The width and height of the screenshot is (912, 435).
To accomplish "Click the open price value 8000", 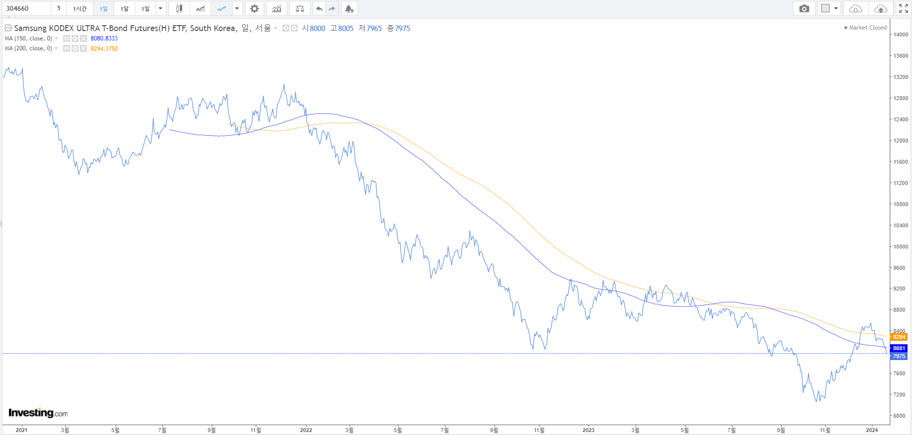I will click(x=317, y=29).
